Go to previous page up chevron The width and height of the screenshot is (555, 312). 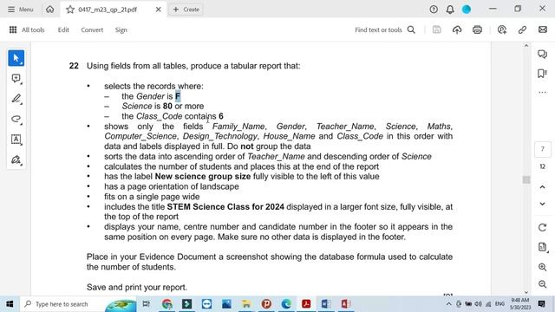[542, 187]
